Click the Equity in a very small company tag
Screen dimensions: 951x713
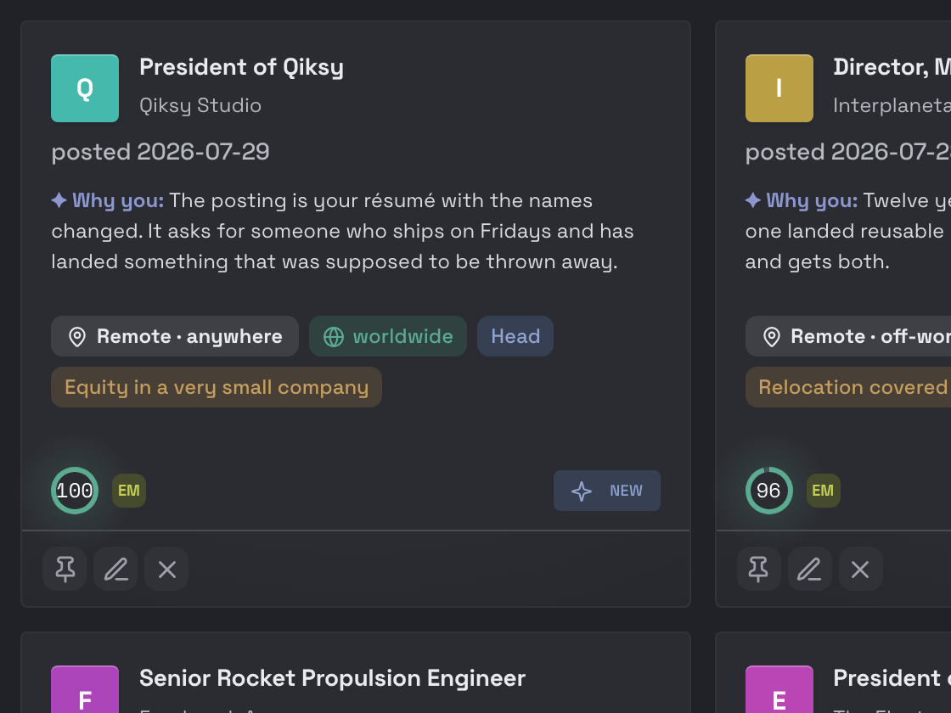(217, 387)
